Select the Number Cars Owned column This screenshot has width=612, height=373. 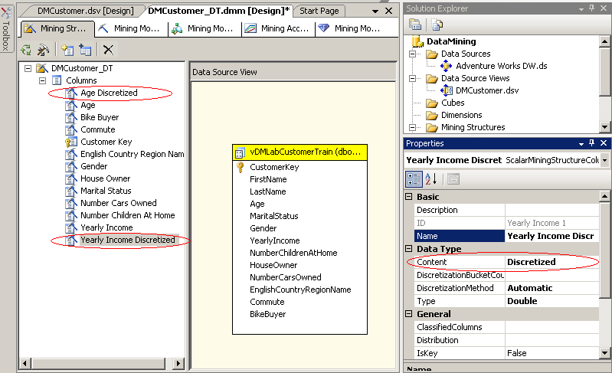tap(118, 203)
